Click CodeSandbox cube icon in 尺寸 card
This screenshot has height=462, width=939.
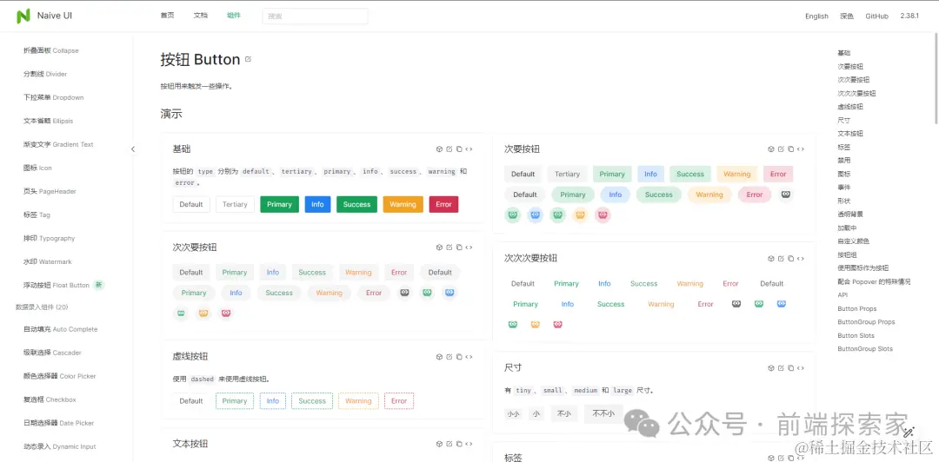[x=770, y=368]
